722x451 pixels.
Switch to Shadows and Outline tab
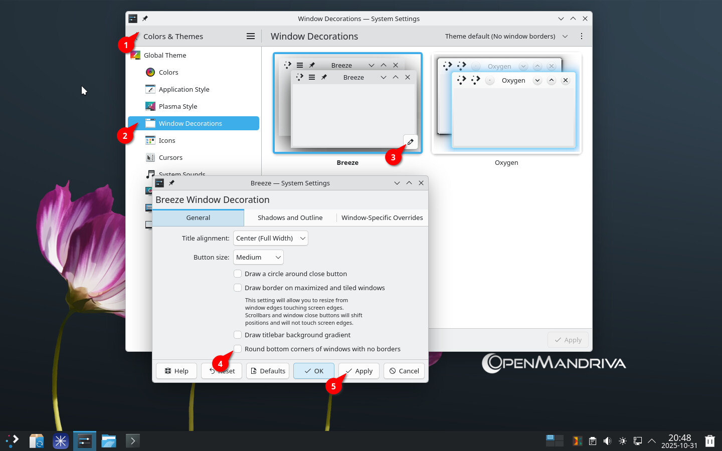point(290,217)
